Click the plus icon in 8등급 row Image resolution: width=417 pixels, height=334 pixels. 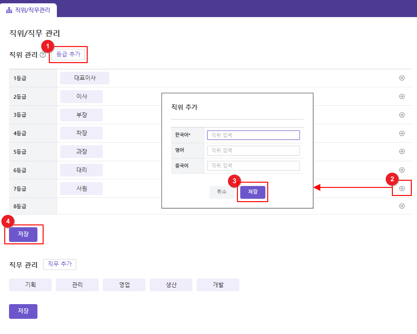tap(402, 206)
